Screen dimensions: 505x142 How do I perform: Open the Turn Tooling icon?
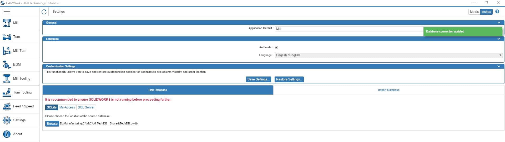click(7, 92)
